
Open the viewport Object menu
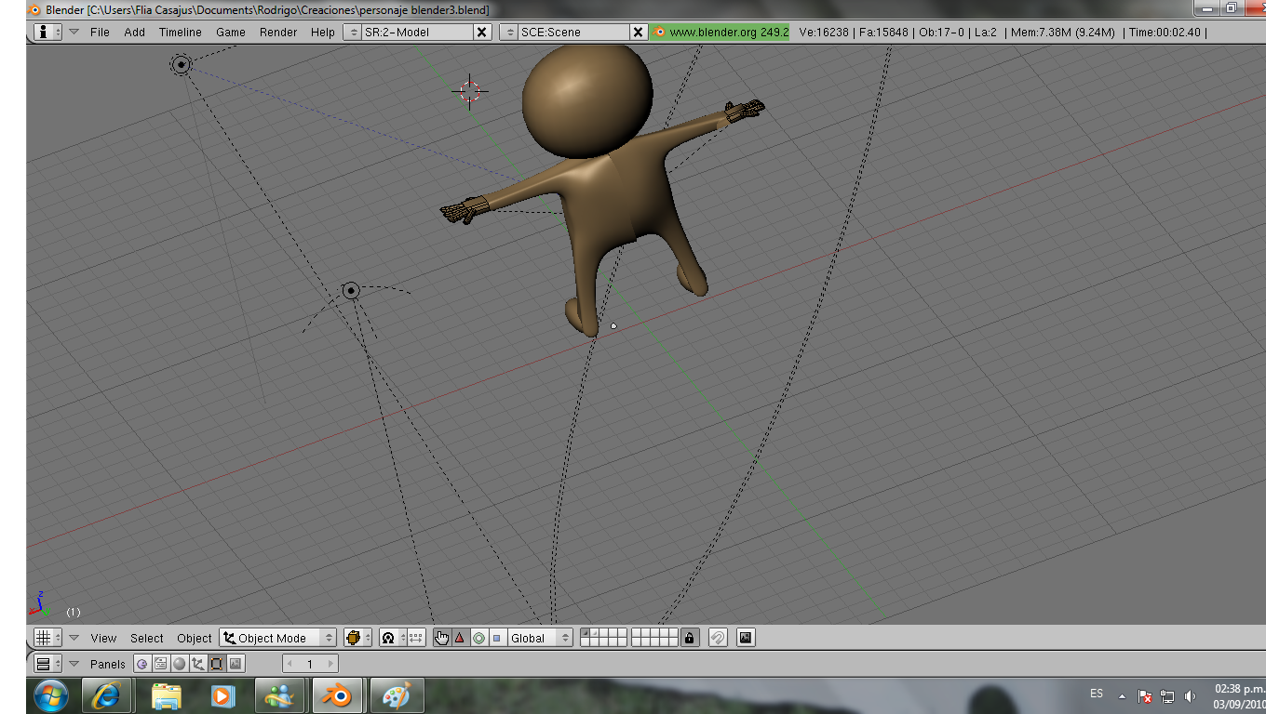[x=195, y=638]
